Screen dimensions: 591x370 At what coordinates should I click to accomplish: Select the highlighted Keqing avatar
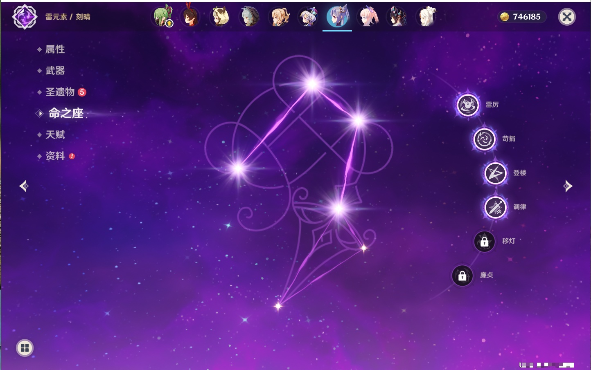338,16
